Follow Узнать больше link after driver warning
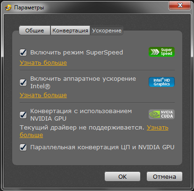 pos(158,128)
